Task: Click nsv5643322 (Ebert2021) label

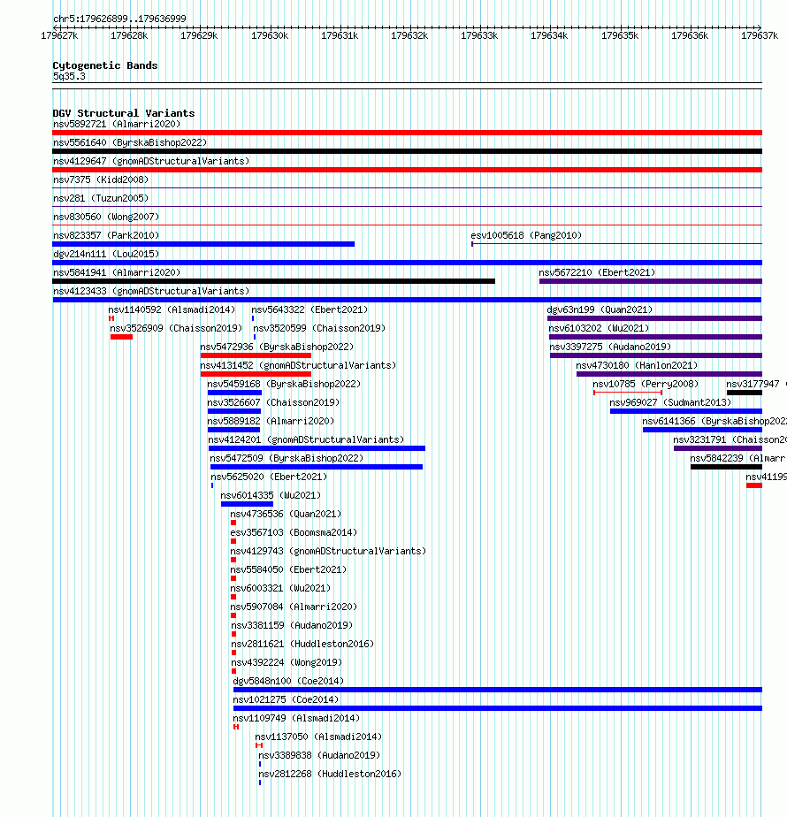Action: click(309, 310)
